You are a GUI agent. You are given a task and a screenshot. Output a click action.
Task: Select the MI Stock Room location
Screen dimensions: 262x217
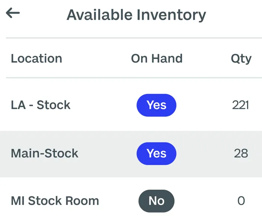click(x=55, y=201)
